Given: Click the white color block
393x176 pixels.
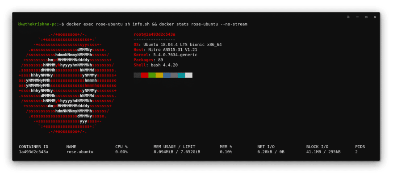Looking at the screenshot, I should click(x=189, y=75).
